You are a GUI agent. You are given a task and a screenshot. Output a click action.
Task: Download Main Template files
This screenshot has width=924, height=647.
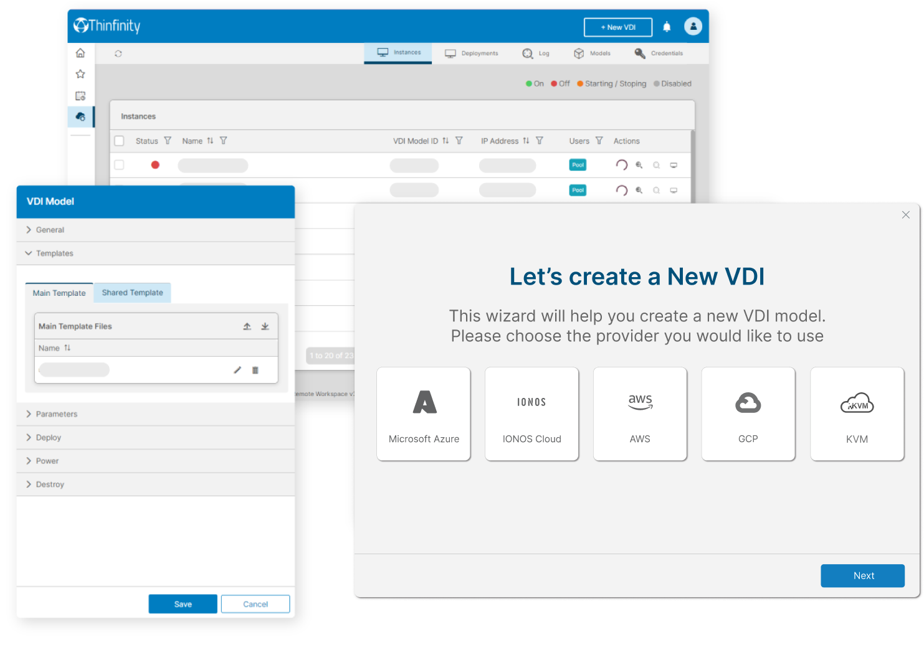tap(265, 326)
